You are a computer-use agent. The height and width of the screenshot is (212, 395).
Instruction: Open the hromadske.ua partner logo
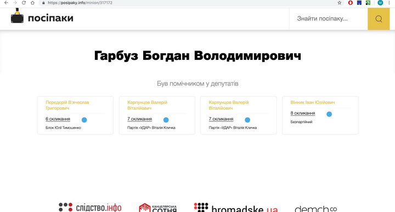coord(236,208)
